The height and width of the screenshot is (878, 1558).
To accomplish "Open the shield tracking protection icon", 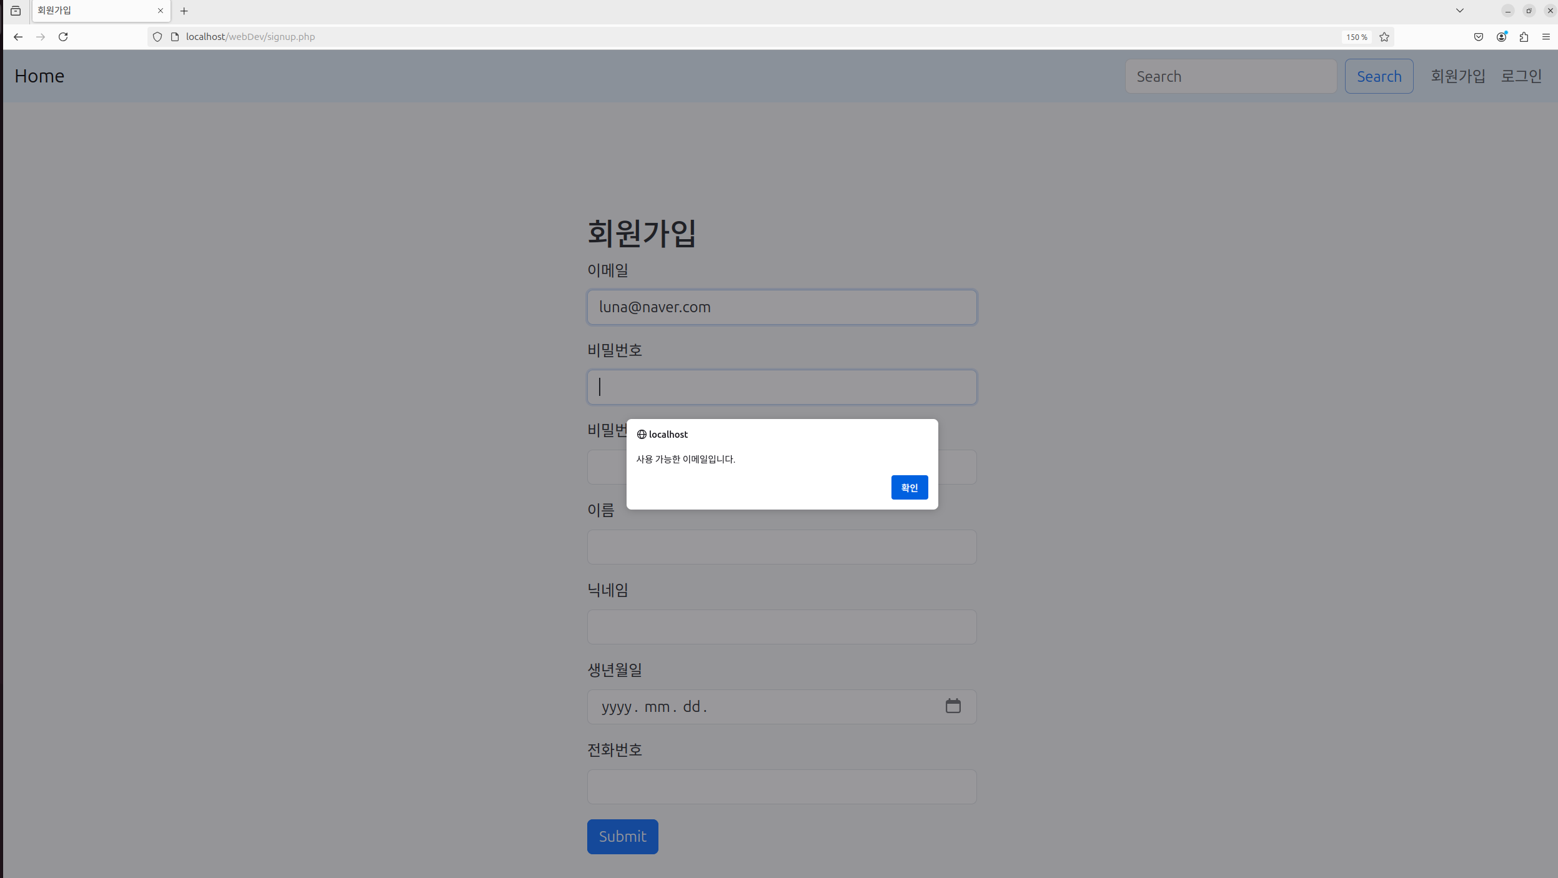I will click(x=157, y=37).
